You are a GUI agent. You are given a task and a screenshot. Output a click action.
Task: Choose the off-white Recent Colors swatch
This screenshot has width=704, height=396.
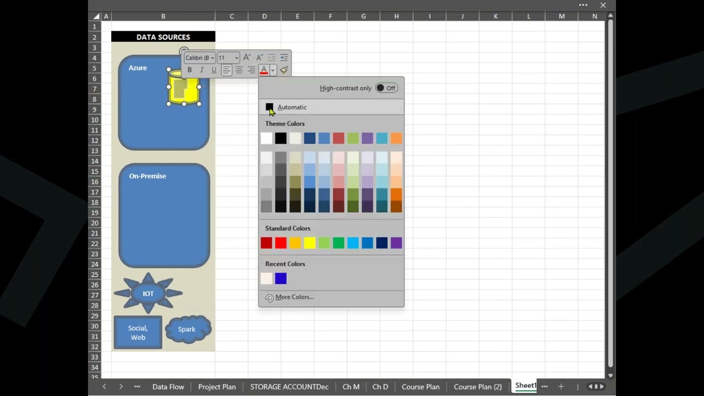[x=266, y=279]
